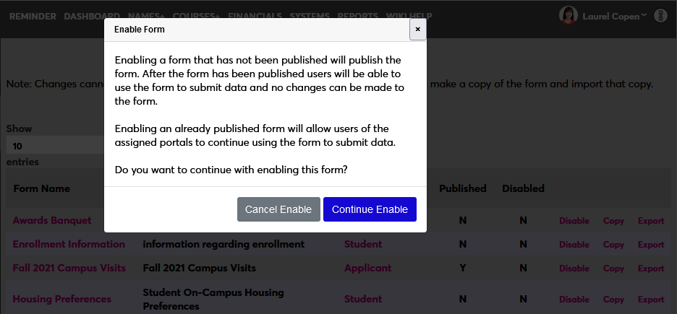This screenshot has width=677, height=314.
Task: Copy the Enrollment Information form
Action: pyautogui.click(x=613, y=244)
